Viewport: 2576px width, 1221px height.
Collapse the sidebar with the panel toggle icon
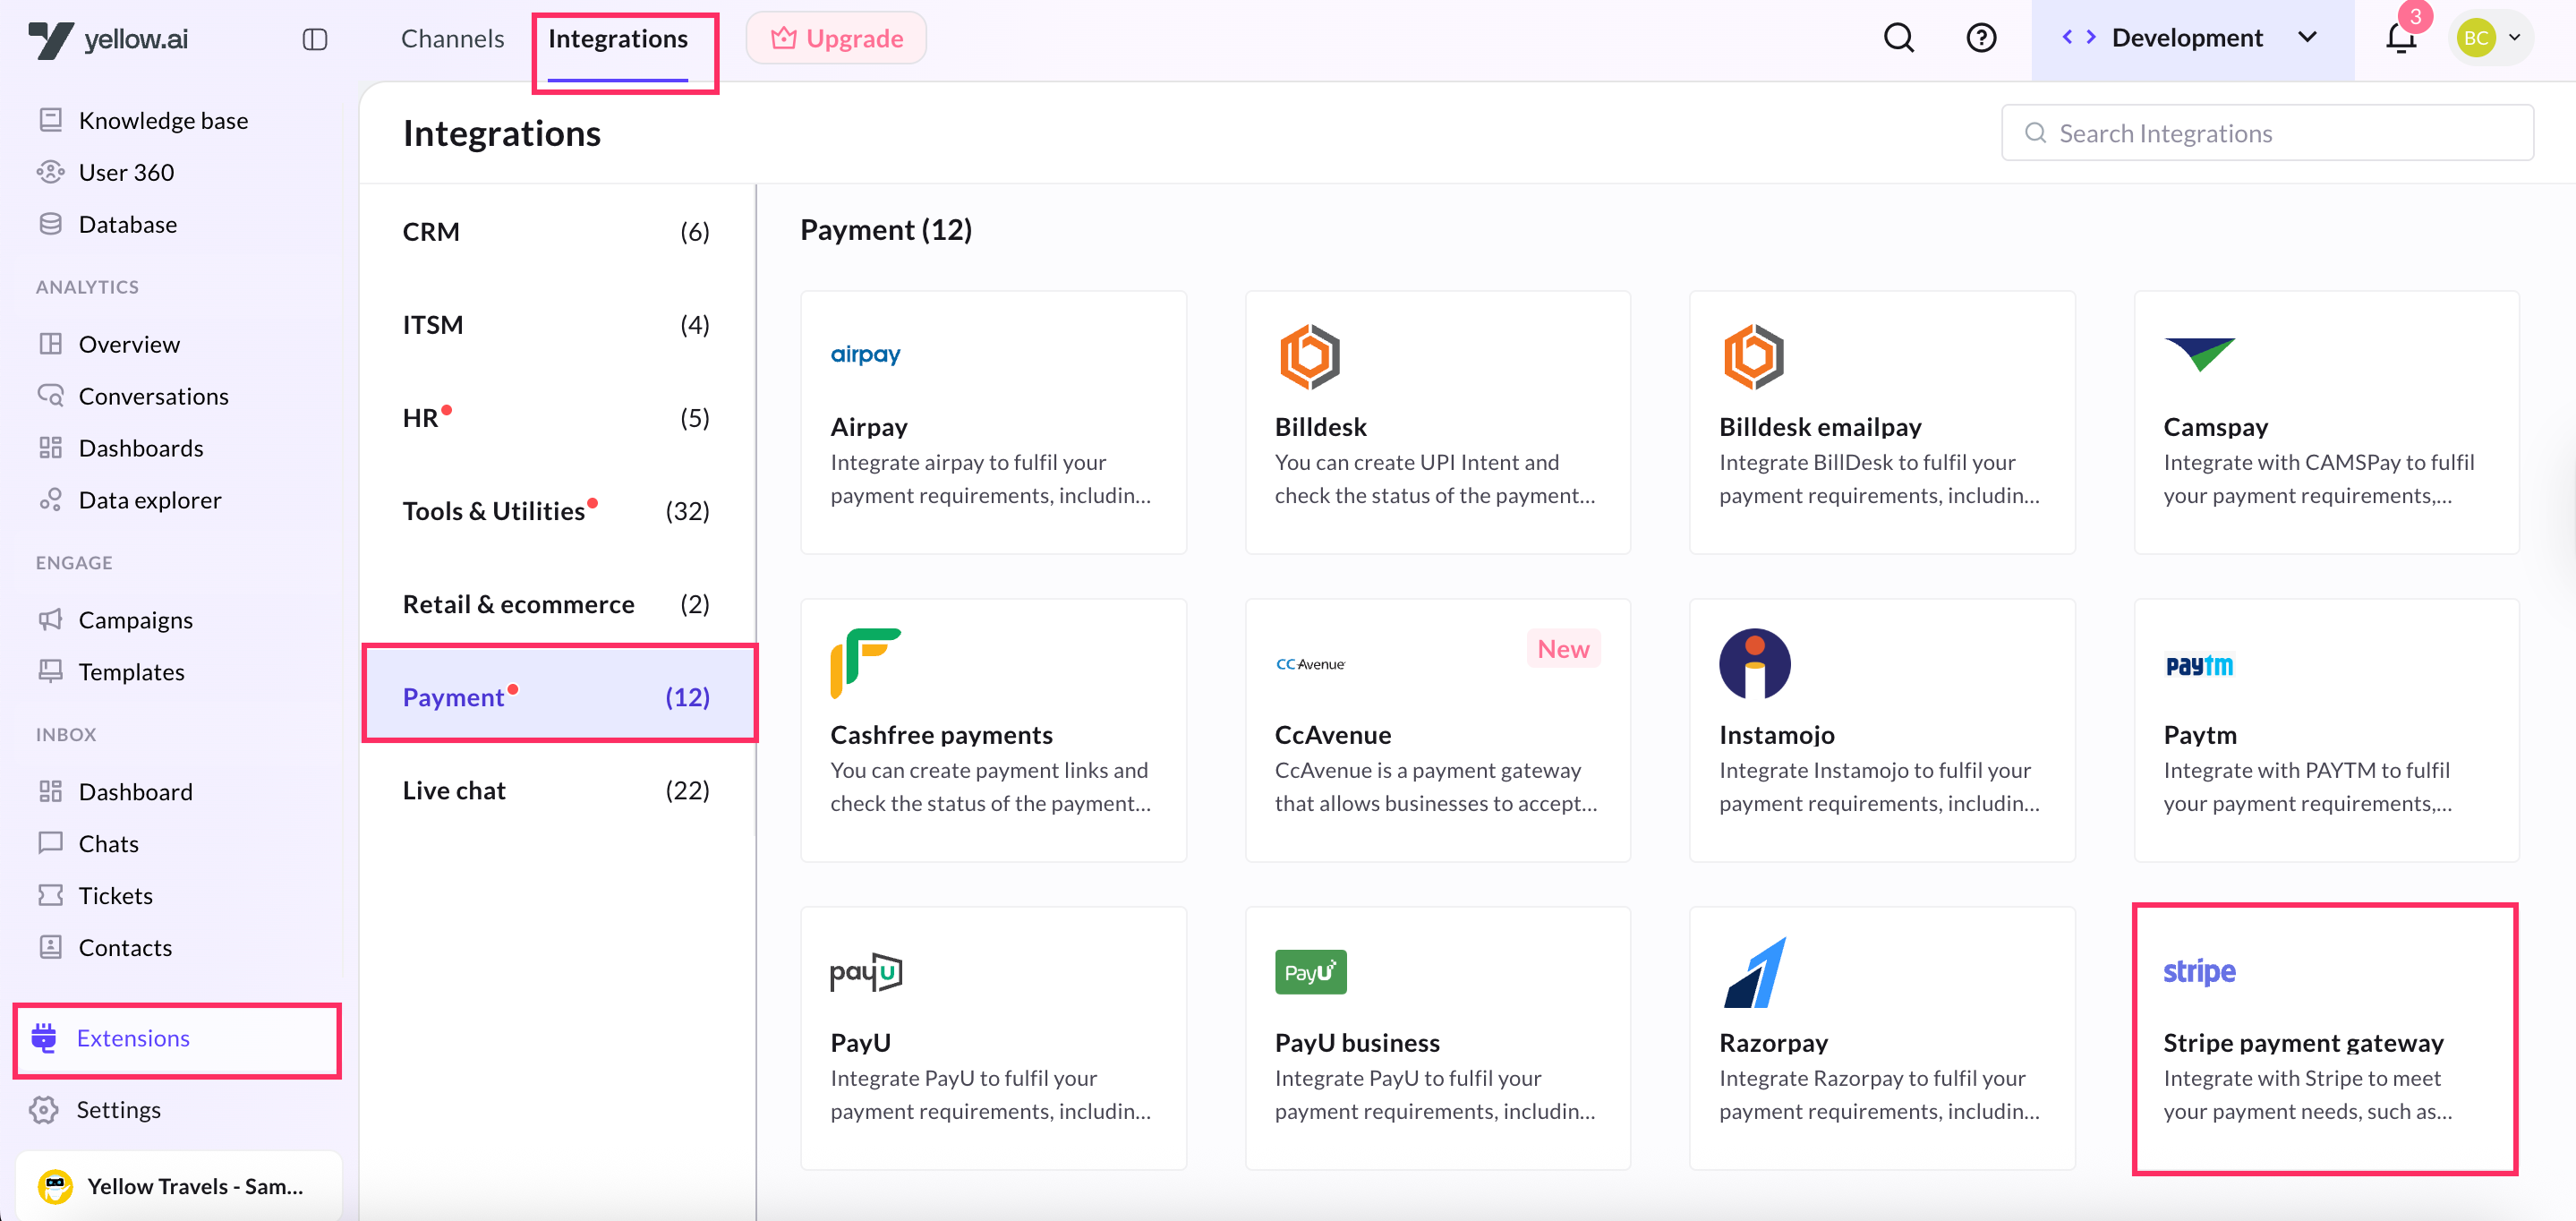coord(315,39)
